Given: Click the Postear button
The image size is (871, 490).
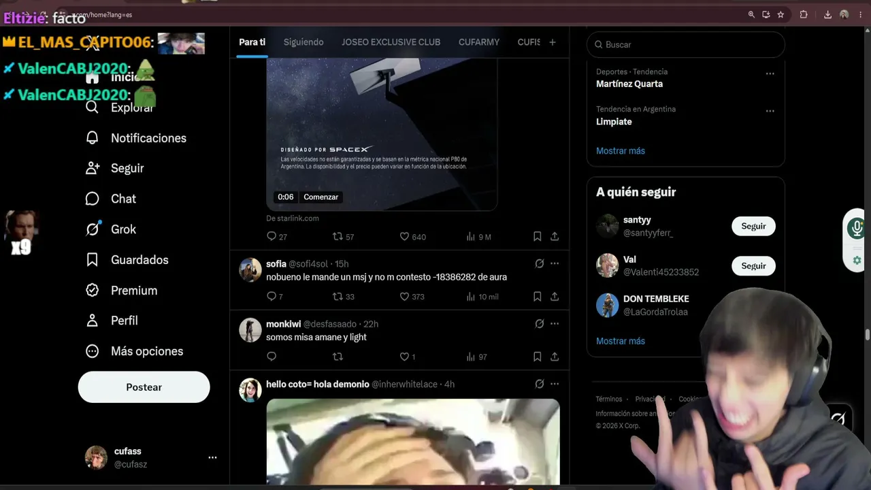Looking at the screenshot, I should pos(144,387).
